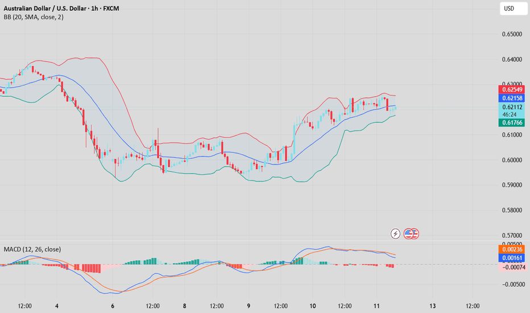Click the Australian Dollar / U.S. Dollar chart title
530x313 pixels.
pos(61,9)
